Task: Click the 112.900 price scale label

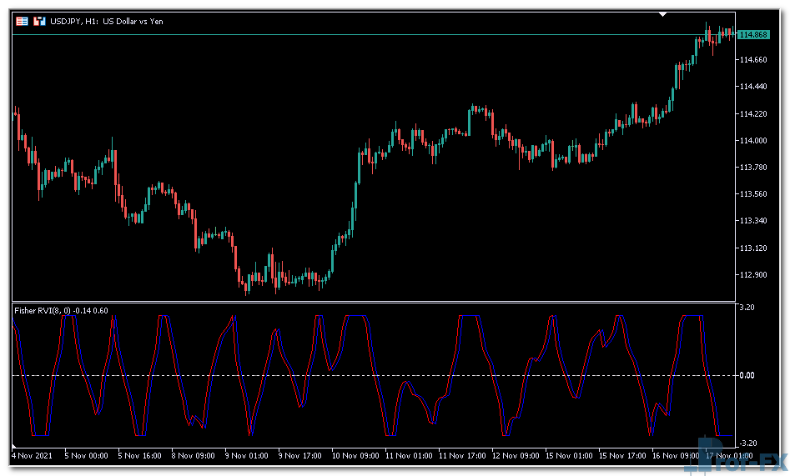Action: tap(753, 275)
